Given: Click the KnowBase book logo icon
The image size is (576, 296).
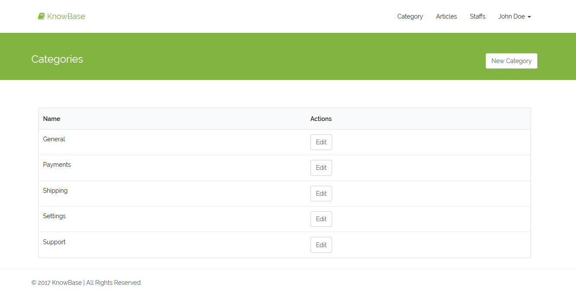Looking at the screenshot, I should (41, 16).
